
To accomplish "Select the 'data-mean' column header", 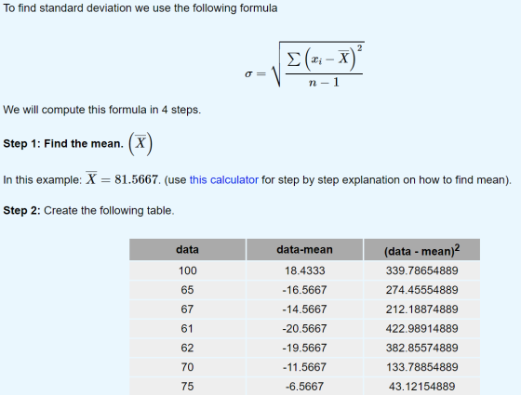I will 304,249.
